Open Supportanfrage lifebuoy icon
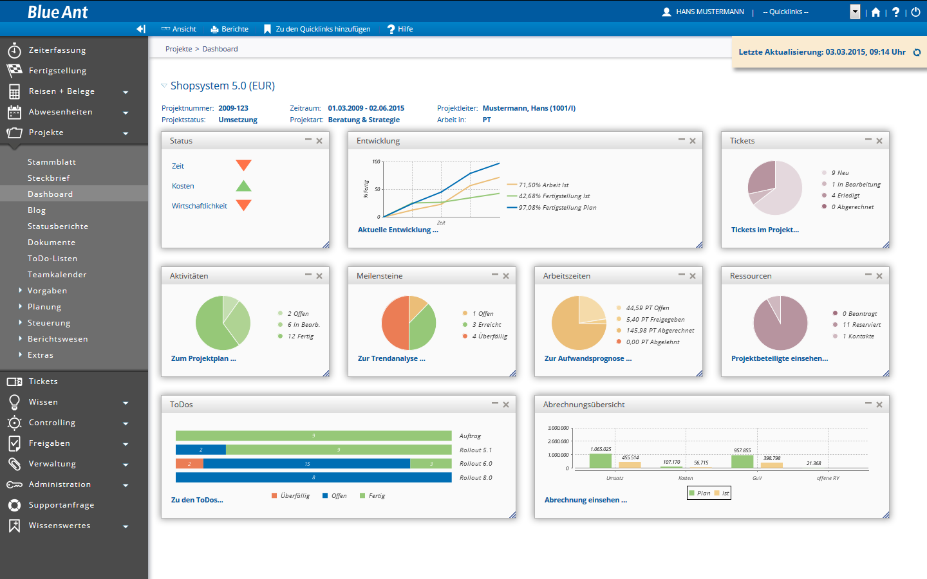 (x=14, y=505)
